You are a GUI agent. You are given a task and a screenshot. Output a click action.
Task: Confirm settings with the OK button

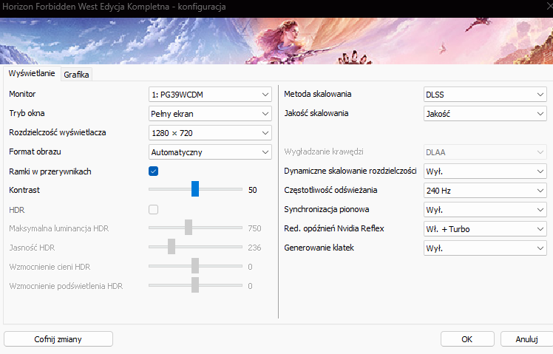pos(467,339)
